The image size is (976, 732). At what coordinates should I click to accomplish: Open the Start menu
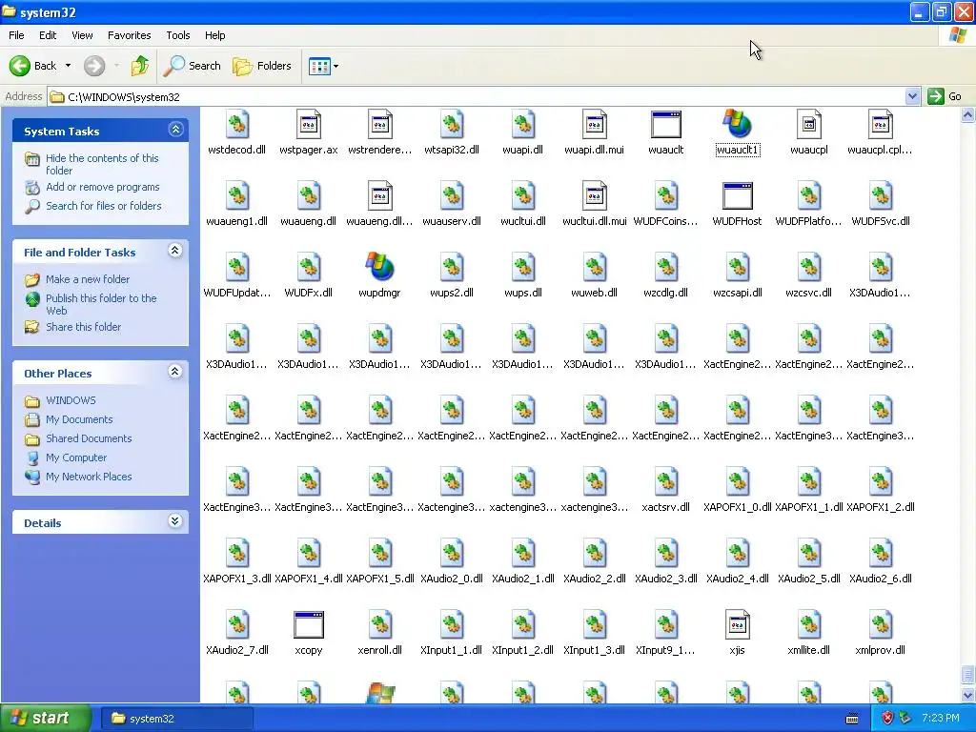coord(45,719)
